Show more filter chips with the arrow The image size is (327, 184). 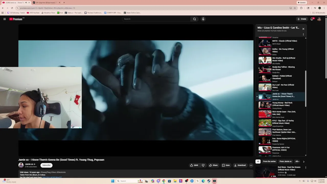tap(303, 162)
